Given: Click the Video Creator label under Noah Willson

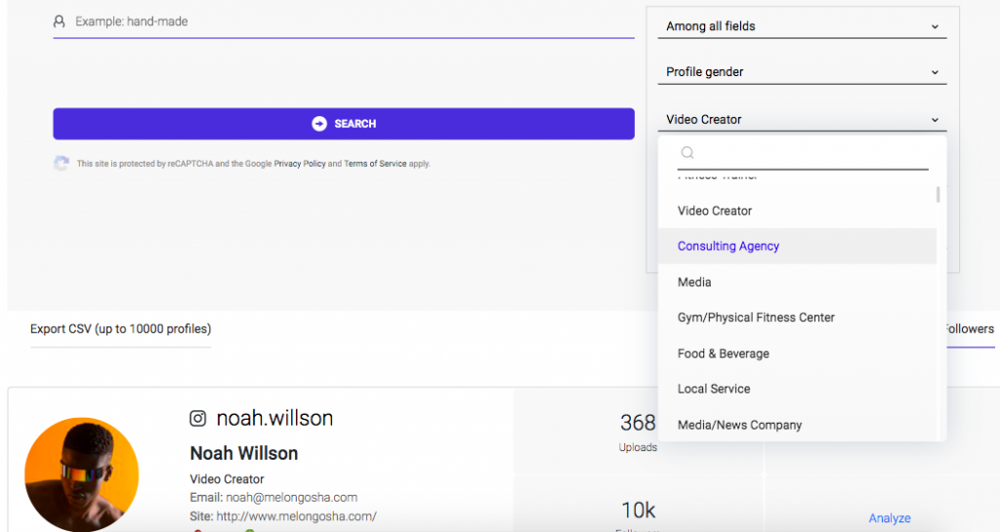Looking at the screenshot, I should 227,479.
